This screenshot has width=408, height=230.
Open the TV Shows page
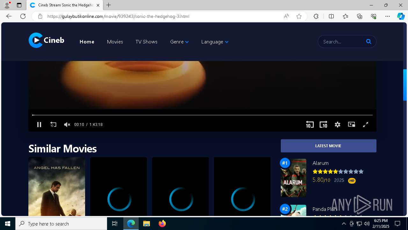(146, 42)
